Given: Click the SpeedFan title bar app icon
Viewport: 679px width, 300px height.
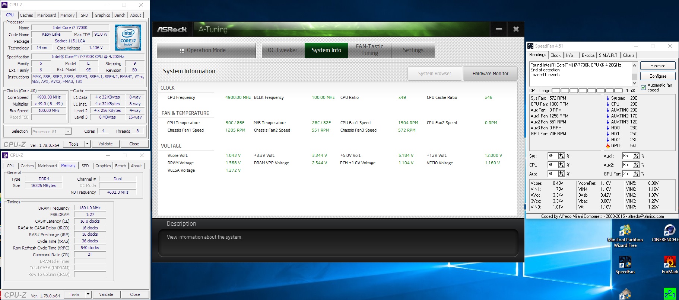Looking at the screenshot, I should 530,46.
